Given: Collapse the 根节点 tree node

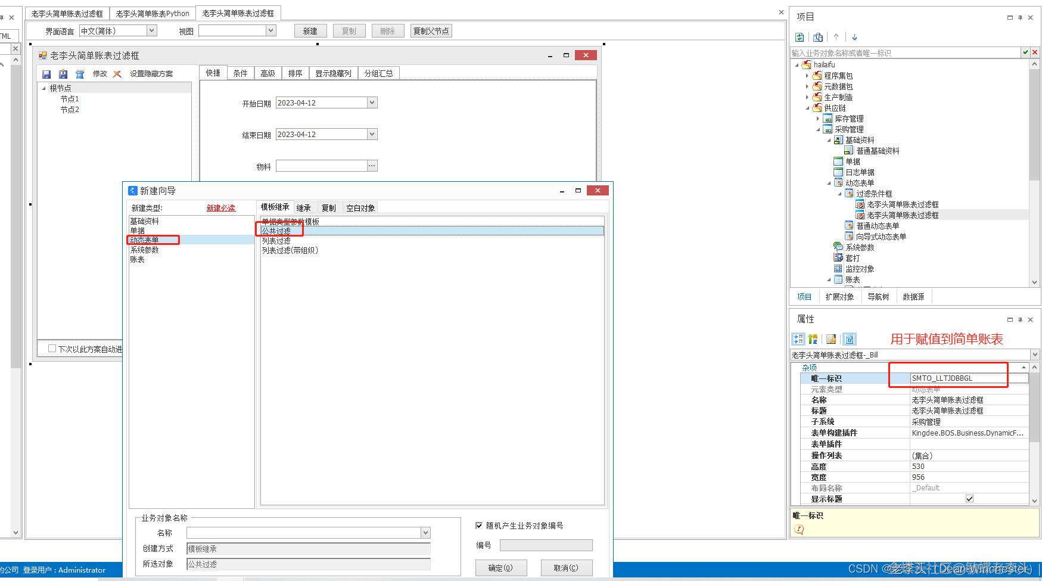Looking at the screenshot, I should [43, 88].
